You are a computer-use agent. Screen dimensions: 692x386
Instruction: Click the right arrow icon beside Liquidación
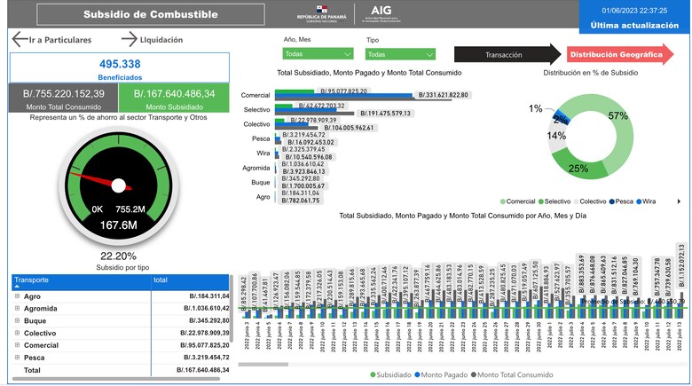(x=129, y=39)
